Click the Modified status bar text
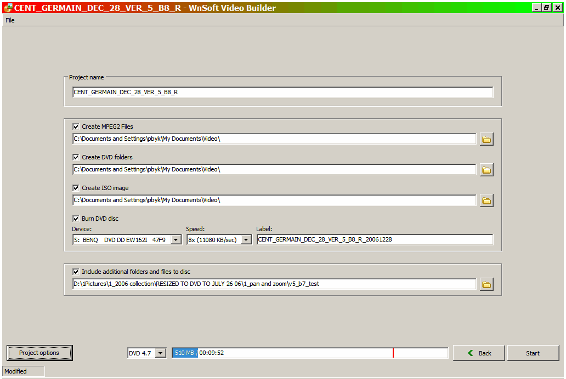The height and width of the screenshot is (379, 566). (15, 371)
